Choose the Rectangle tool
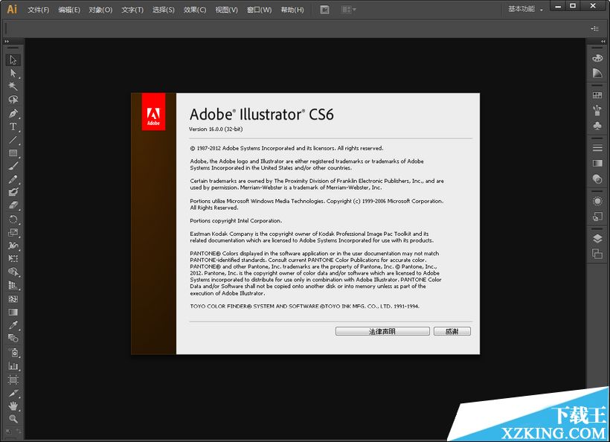610x442 pixels. (x=13, y=153)
